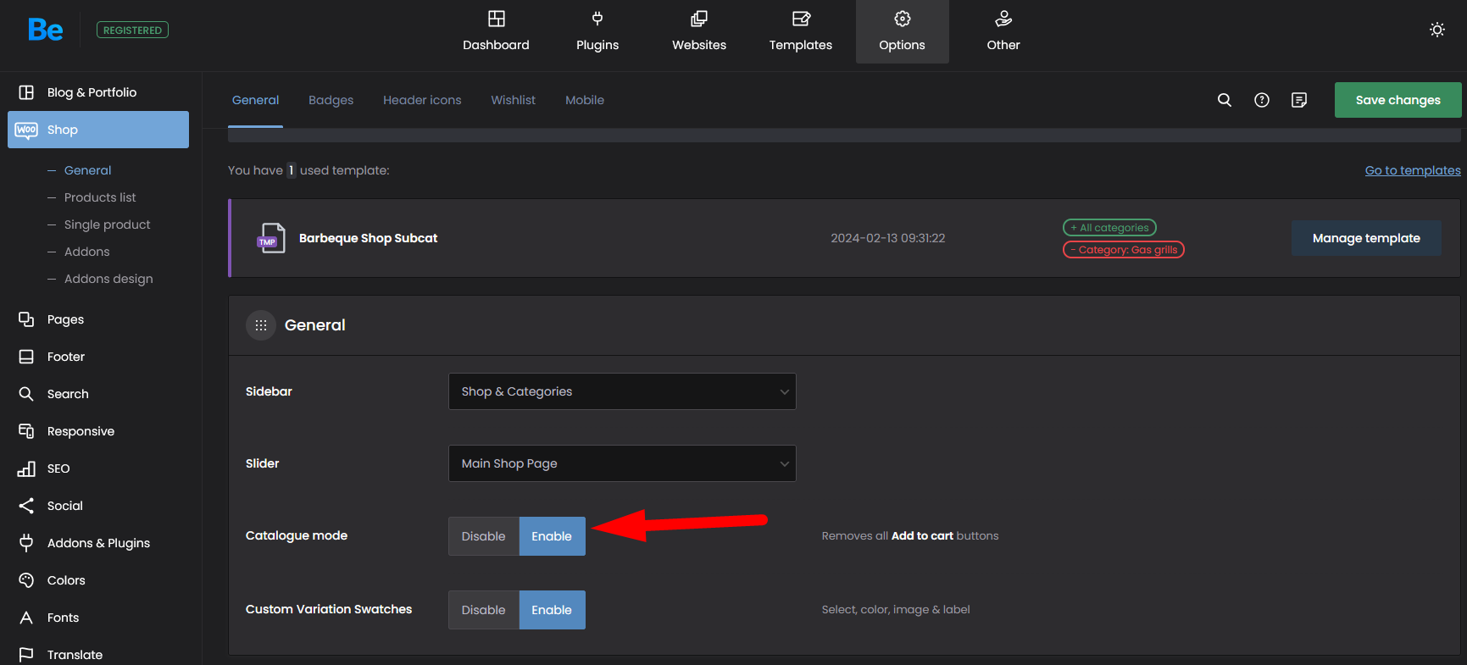Click the Responsive sidebar icon
Viewport: 1467px width, 665px height.
coord(26,431)
